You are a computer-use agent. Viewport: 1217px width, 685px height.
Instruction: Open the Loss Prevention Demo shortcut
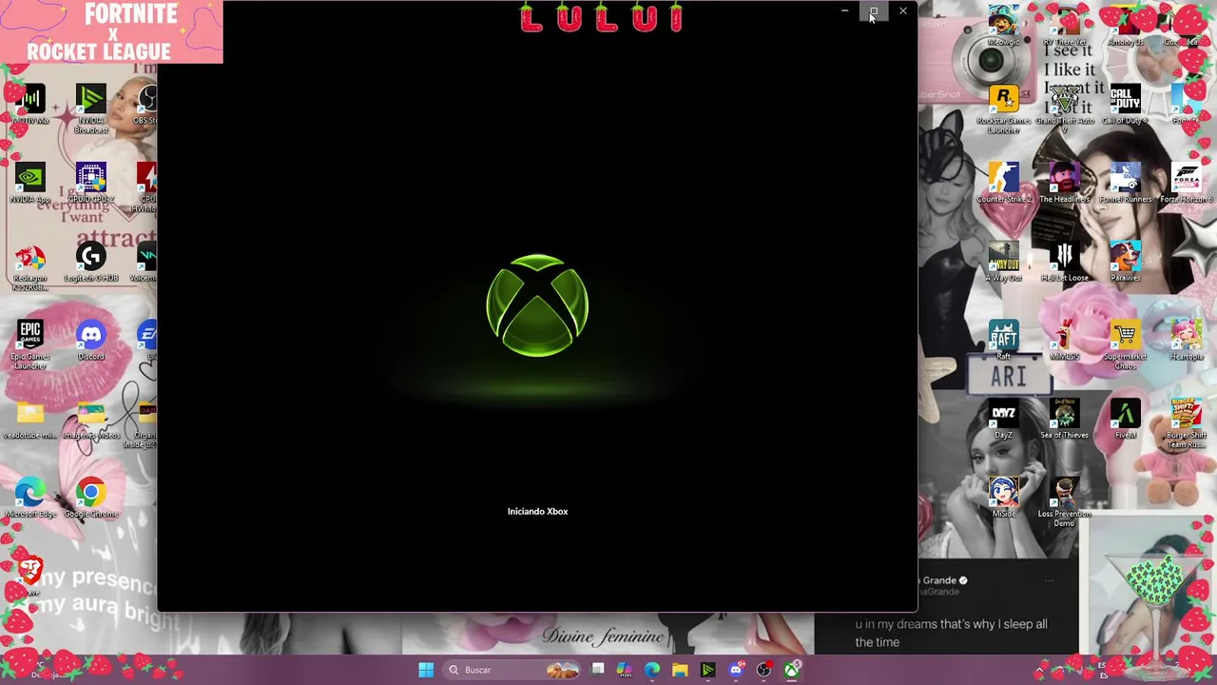1064,503
